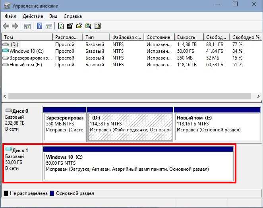Sort by the Свободно % column header
The width and height of the screenshot is (263, 208).
tap(246, 37)
